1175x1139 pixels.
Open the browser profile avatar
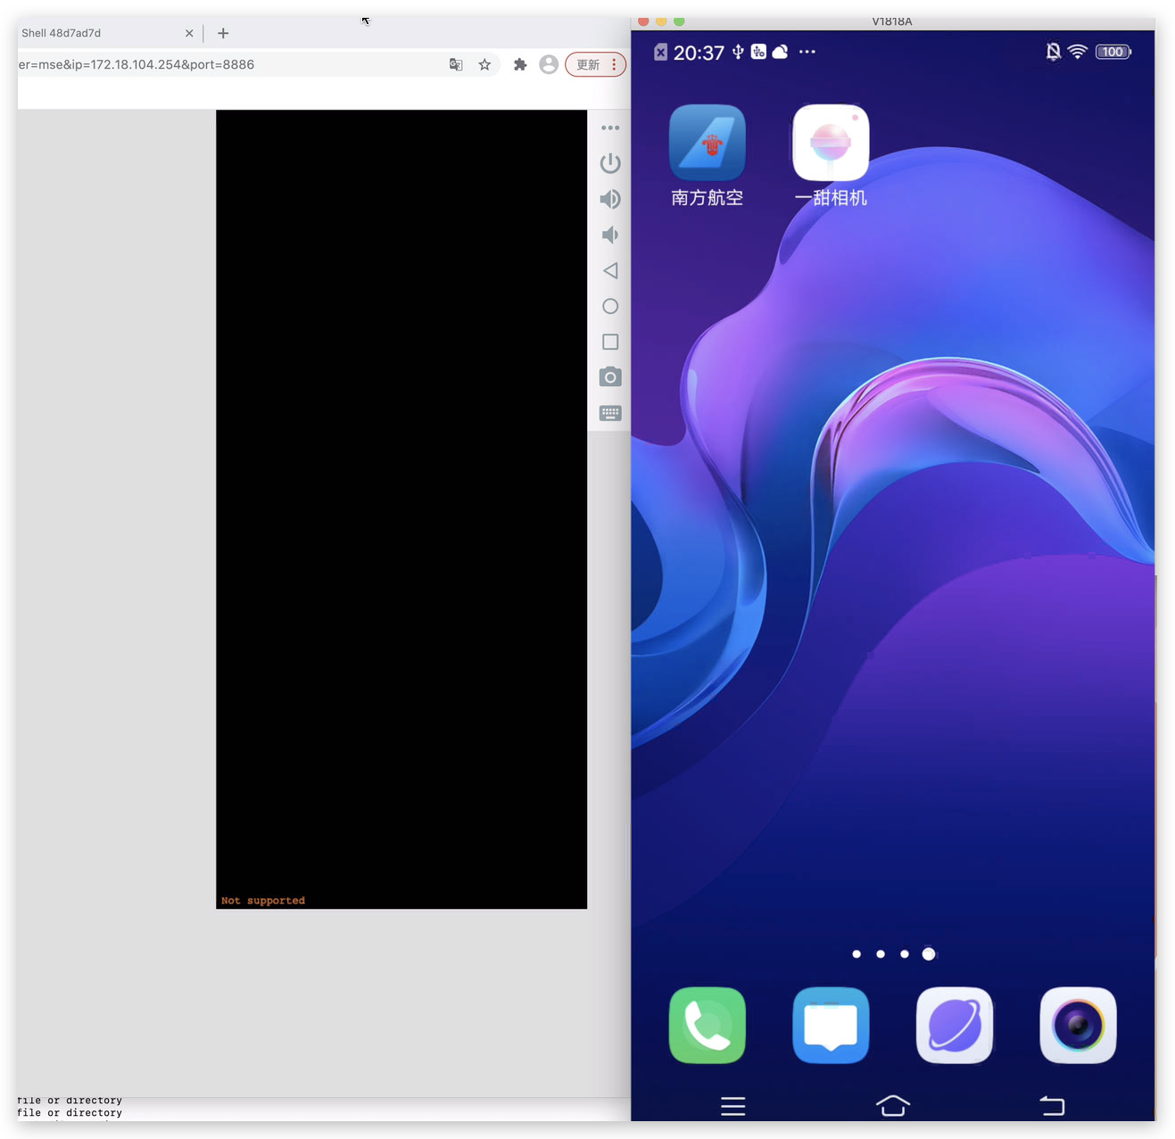(x=549, y=64)
